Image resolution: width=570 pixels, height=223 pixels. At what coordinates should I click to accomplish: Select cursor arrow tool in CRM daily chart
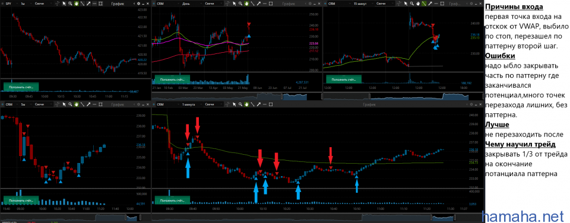234,4
